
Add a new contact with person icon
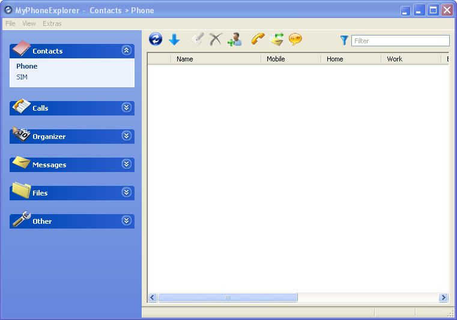pos(235,40)
